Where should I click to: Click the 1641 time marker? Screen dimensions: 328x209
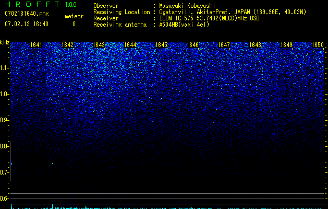click(36, 45)
